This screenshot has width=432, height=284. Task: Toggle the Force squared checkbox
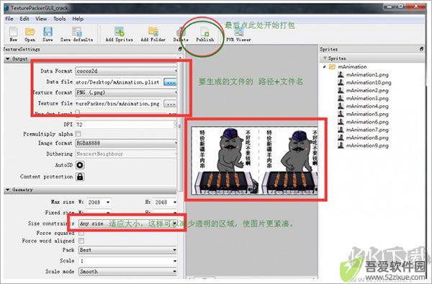coord(81,233)
